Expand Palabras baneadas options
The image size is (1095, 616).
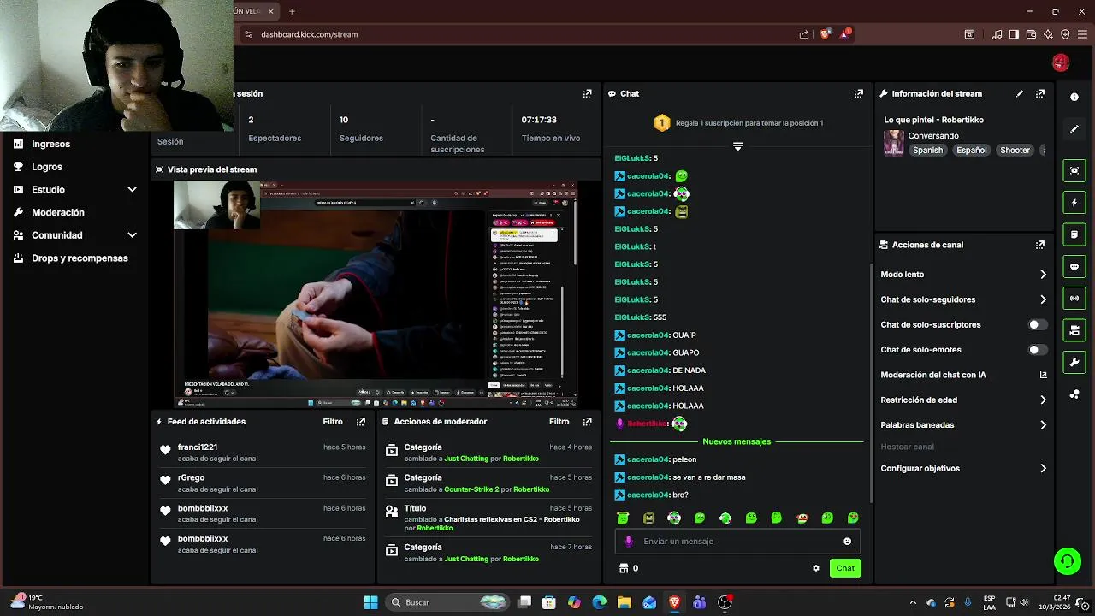(x=1043, y=425)
